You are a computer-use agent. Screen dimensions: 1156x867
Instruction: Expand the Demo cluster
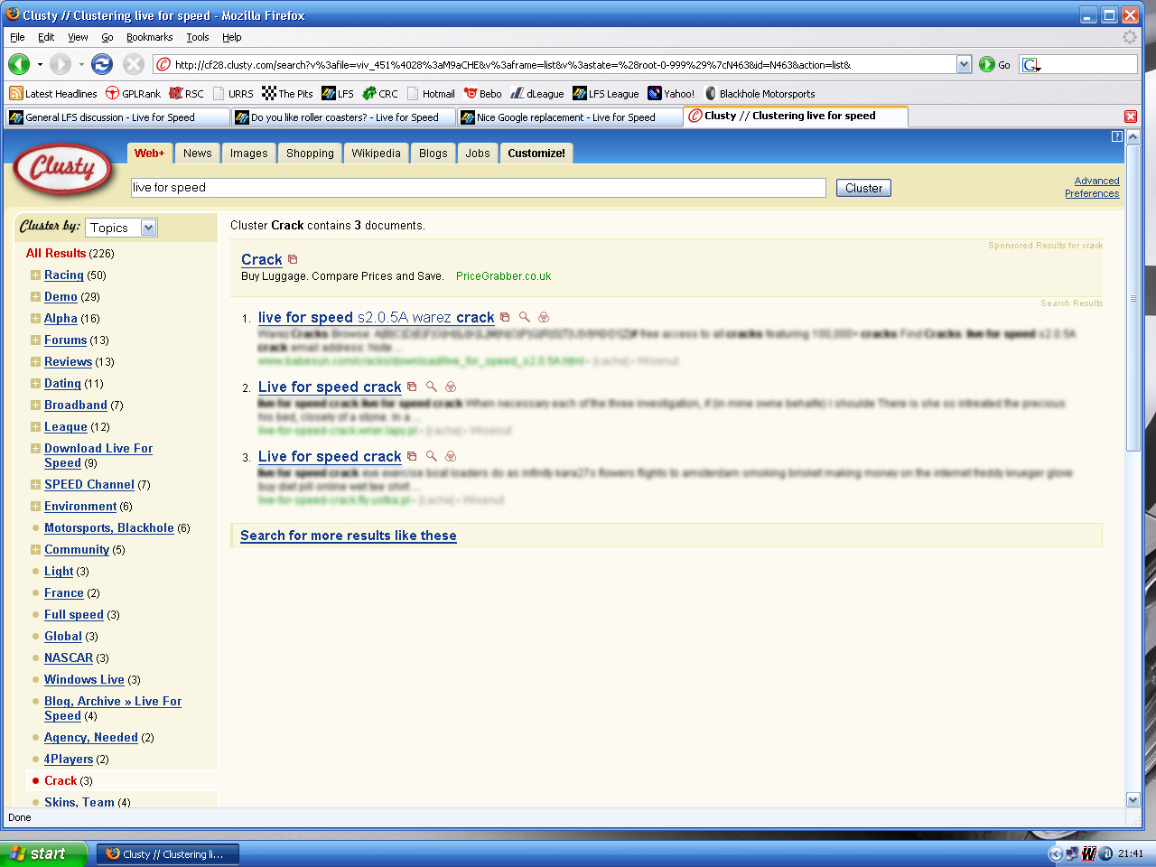point(35,297)
